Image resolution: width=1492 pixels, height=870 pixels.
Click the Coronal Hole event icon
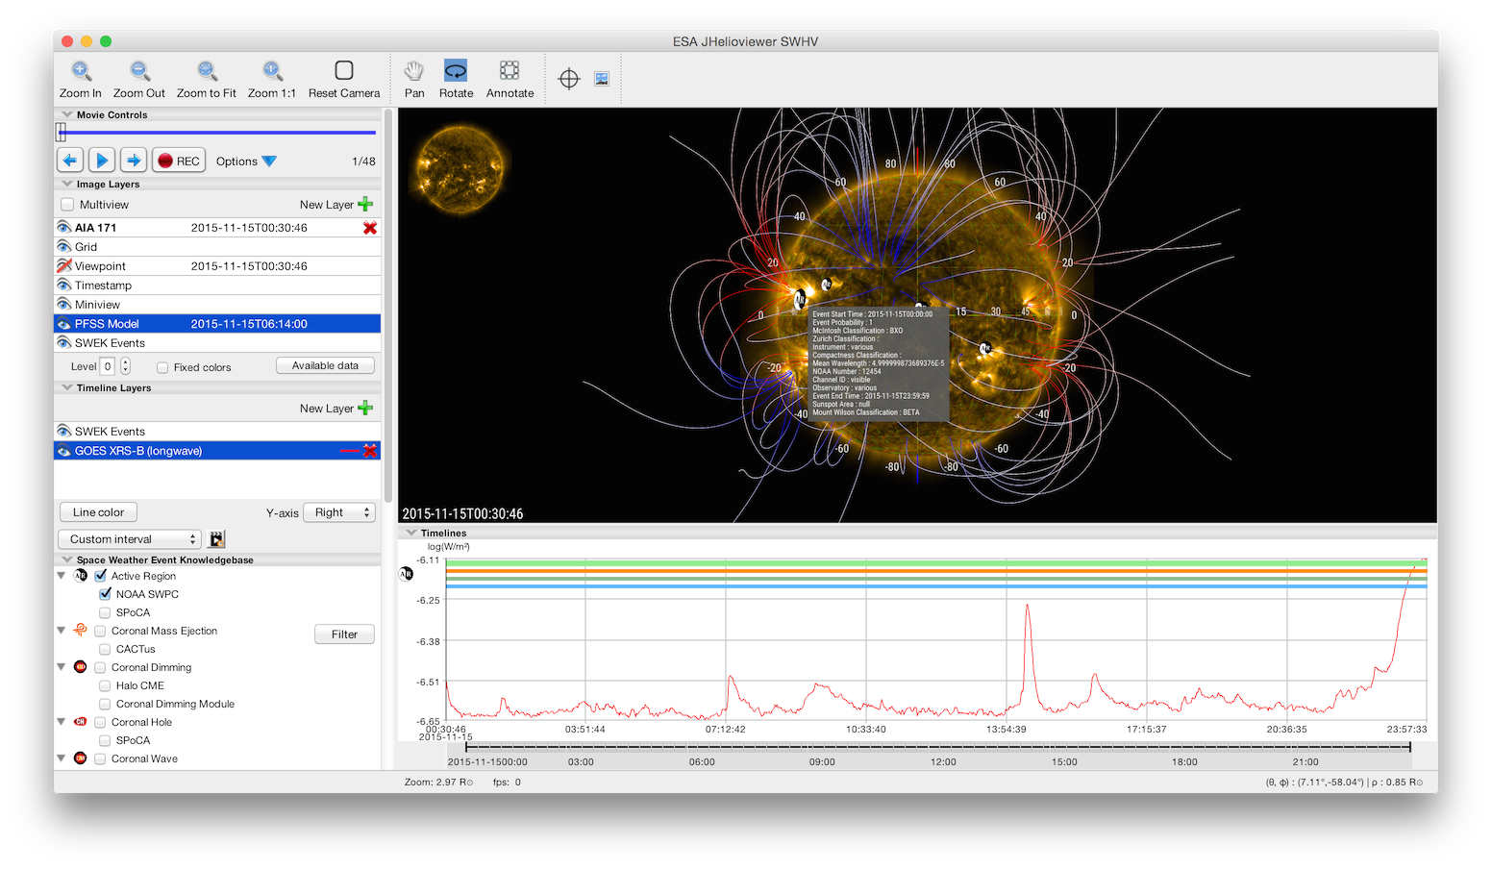(x=81, y=722)
